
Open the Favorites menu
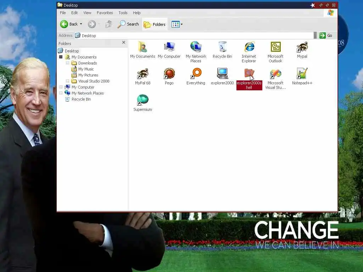105,13
